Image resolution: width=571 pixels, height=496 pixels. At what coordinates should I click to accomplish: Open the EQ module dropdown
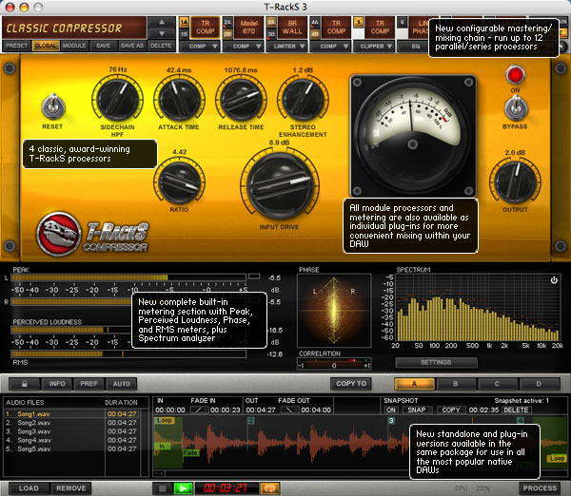coord(413,47)
